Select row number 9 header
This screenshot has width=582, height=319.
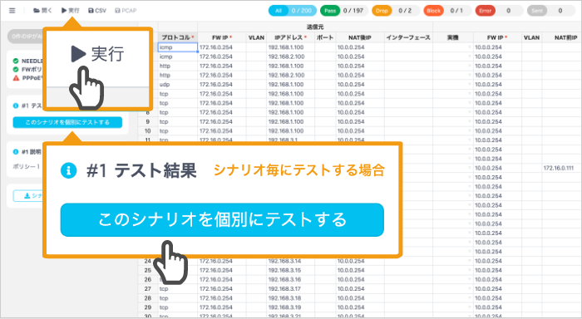coord(148,121)
